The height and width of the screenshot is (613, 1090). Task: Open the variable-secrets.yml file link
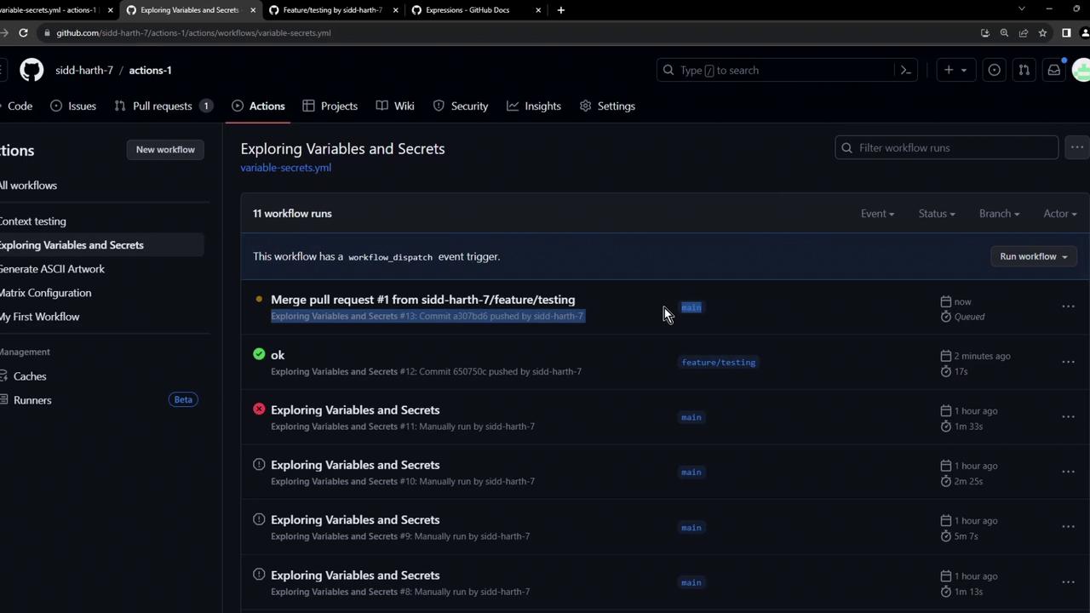[285, 168]
